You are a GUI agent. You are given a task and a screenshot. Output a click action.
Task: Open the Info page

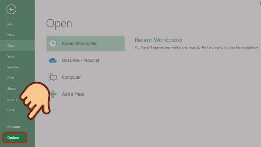pos(10,24)
